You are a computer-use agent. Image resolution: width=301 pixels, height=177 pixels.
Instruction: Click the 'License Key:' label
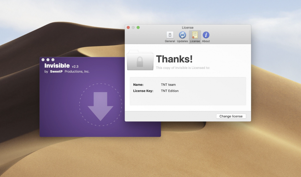pyautogui.click(x=143, y=91)
